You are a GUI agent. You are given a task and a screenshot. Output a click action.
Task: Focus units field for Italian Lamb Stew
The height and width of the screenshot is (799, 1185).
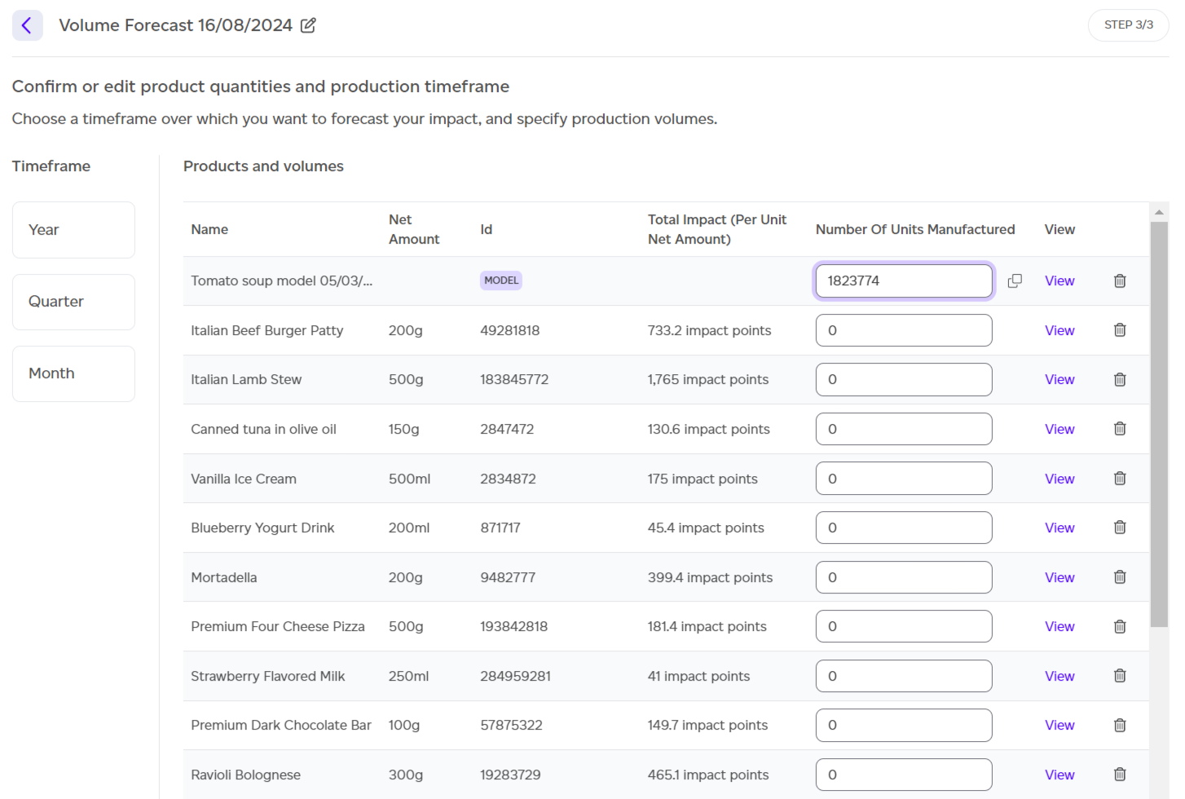click(904, 379)
